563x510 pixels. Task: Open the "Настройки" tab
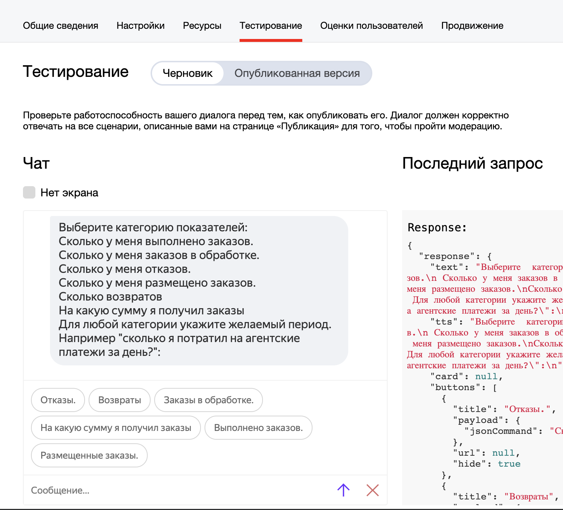[x=140, y=25]
